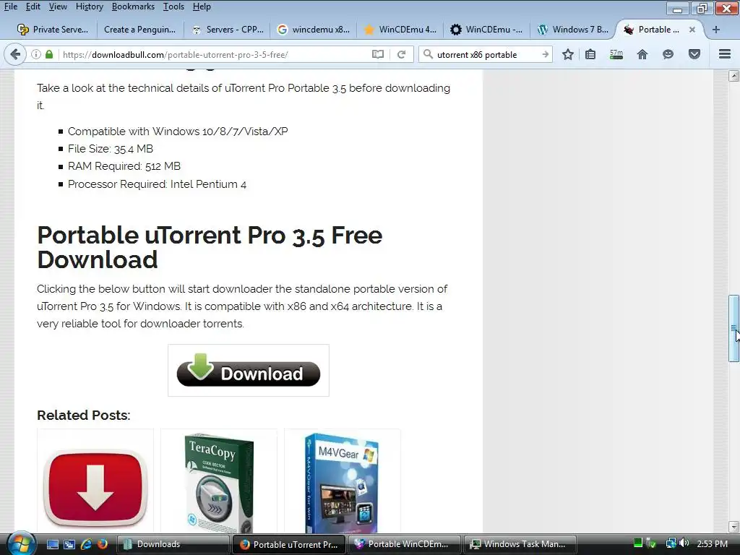Click the 2:53 PM clock
The image size is (740, 555).
pyautogui.click(x=712, y=543)
